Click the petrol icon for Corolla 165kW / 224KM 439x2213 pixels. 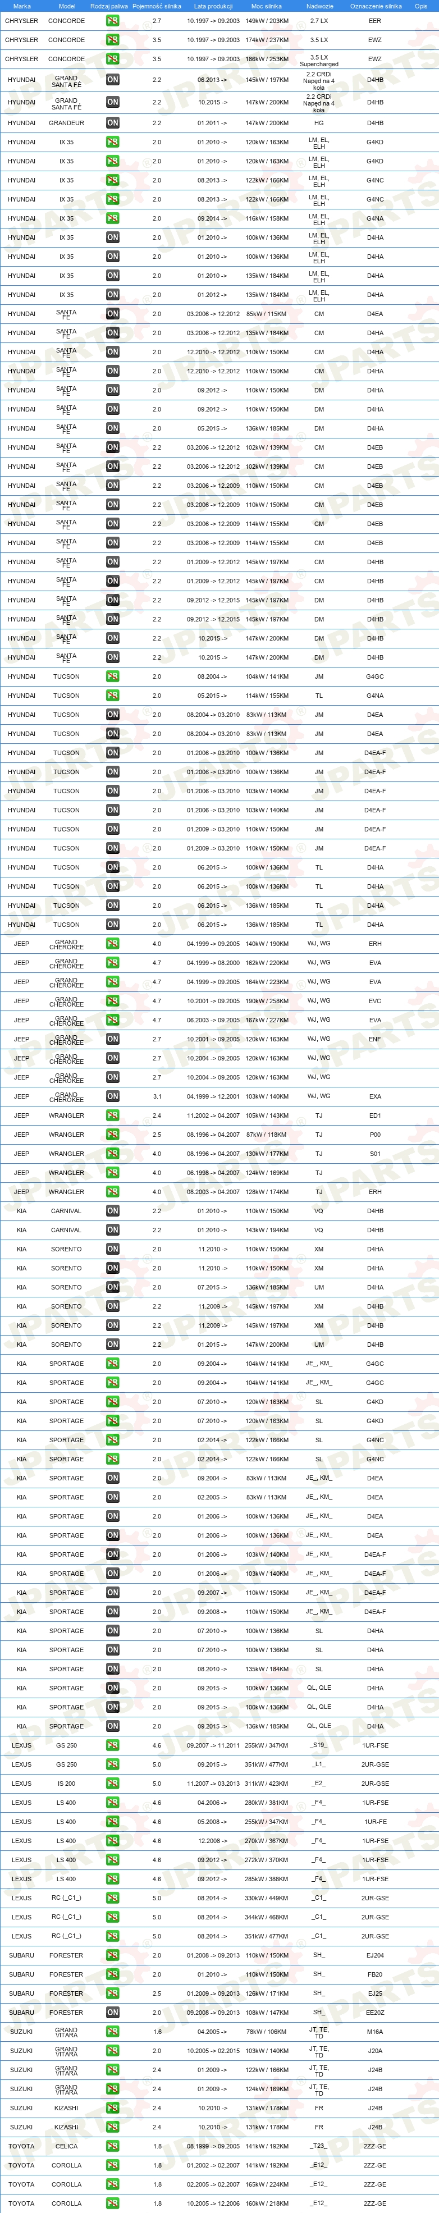[112, 2184]
